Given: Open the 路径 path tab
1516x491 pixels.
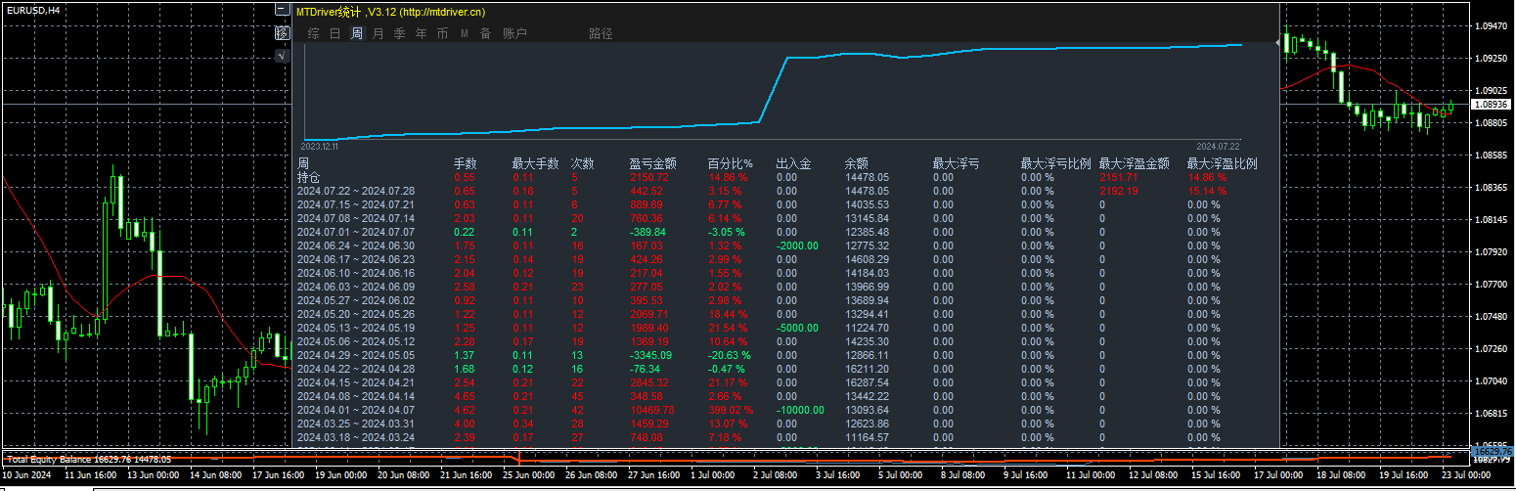Looking at the screenshot, I should (x=601, y=33).
